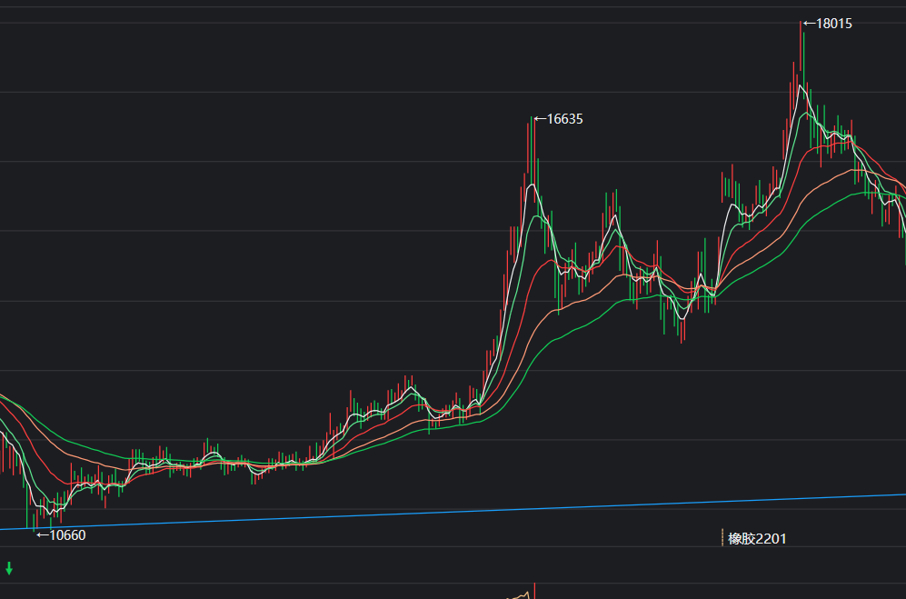Click the arrow pointing to 16635

click(x=539, y=119)
